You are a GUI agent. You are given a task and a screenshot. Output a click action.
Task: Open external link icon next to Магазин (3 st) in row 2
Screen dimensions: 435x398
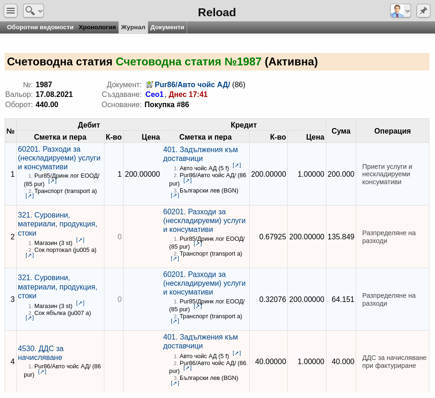point(80,240)
